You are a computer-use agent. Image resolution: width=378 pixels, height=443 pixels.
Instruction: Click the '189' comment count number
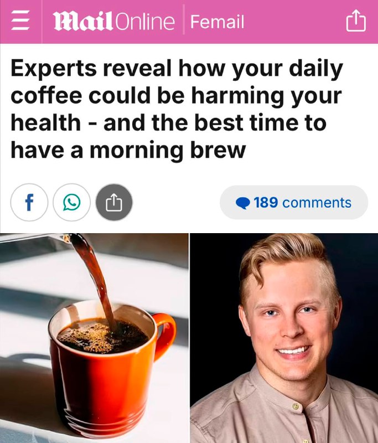(266, 203)
